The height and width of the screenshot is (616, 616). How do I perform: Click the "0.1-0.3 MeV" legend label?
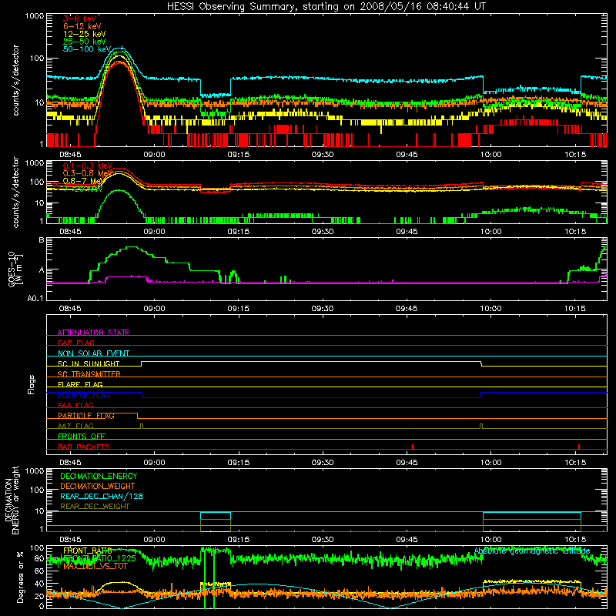(x=88, y=166)
